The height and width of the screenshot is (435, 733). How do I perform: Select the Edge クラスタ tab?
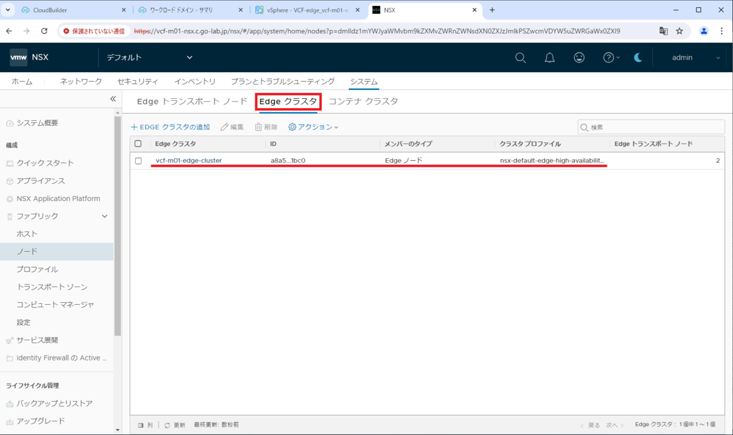coord(288,101)
